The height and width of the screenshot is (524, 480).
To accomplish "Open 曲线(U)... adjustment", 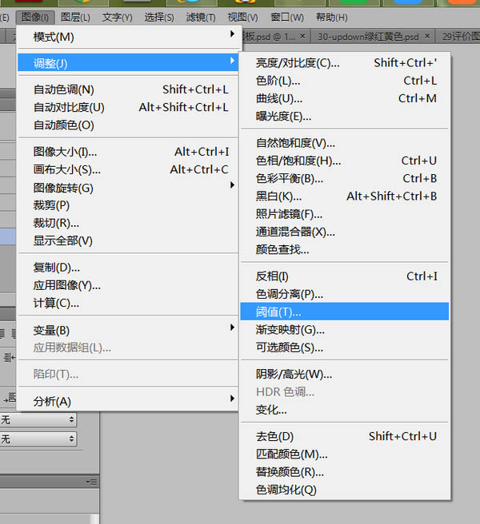I will coord(345,98).
